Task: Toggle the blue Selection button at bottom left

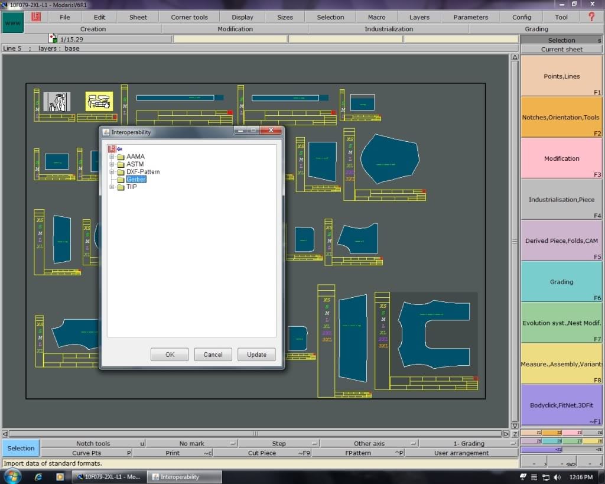Action: 21,448
